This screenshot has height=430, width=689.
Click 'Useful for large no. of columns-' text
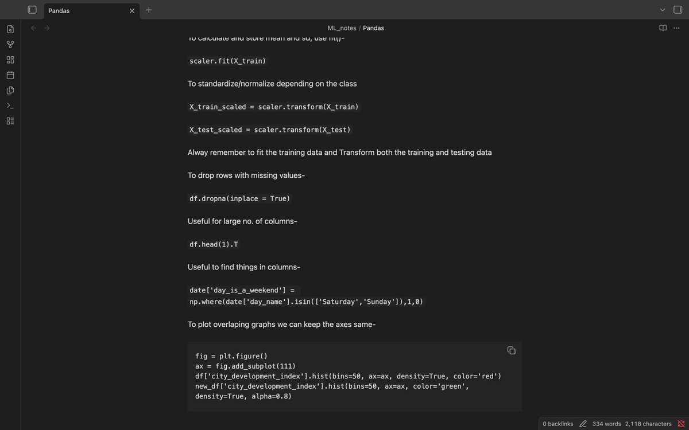click(x=242, y=221)
